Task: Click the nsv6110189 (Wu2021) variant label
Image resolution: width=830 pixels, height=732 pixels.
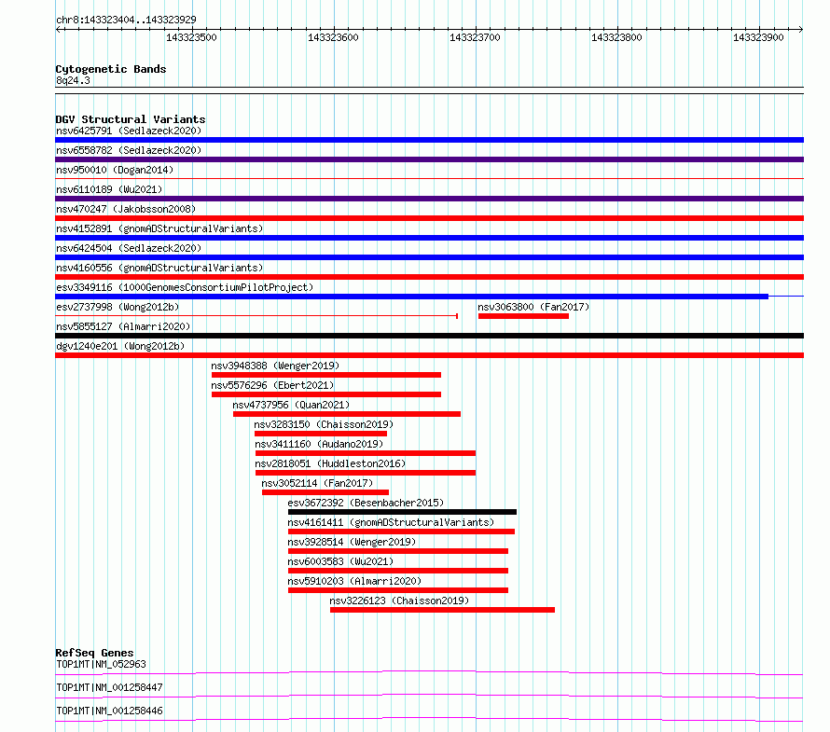Action: [109, 189]
